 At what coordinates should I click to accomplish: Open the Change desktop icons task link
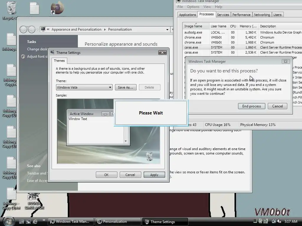click(37, 49)
